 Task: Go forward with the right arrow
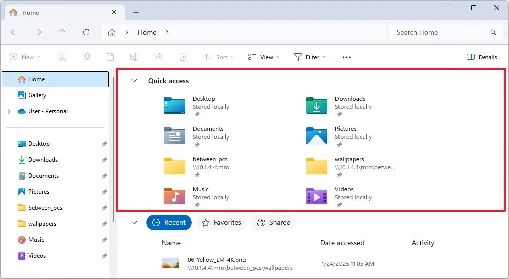38,32
